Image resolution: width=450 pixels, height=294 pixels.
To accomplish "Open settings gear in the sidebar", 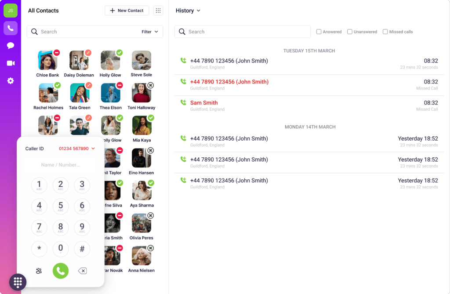I will (11, 81).
